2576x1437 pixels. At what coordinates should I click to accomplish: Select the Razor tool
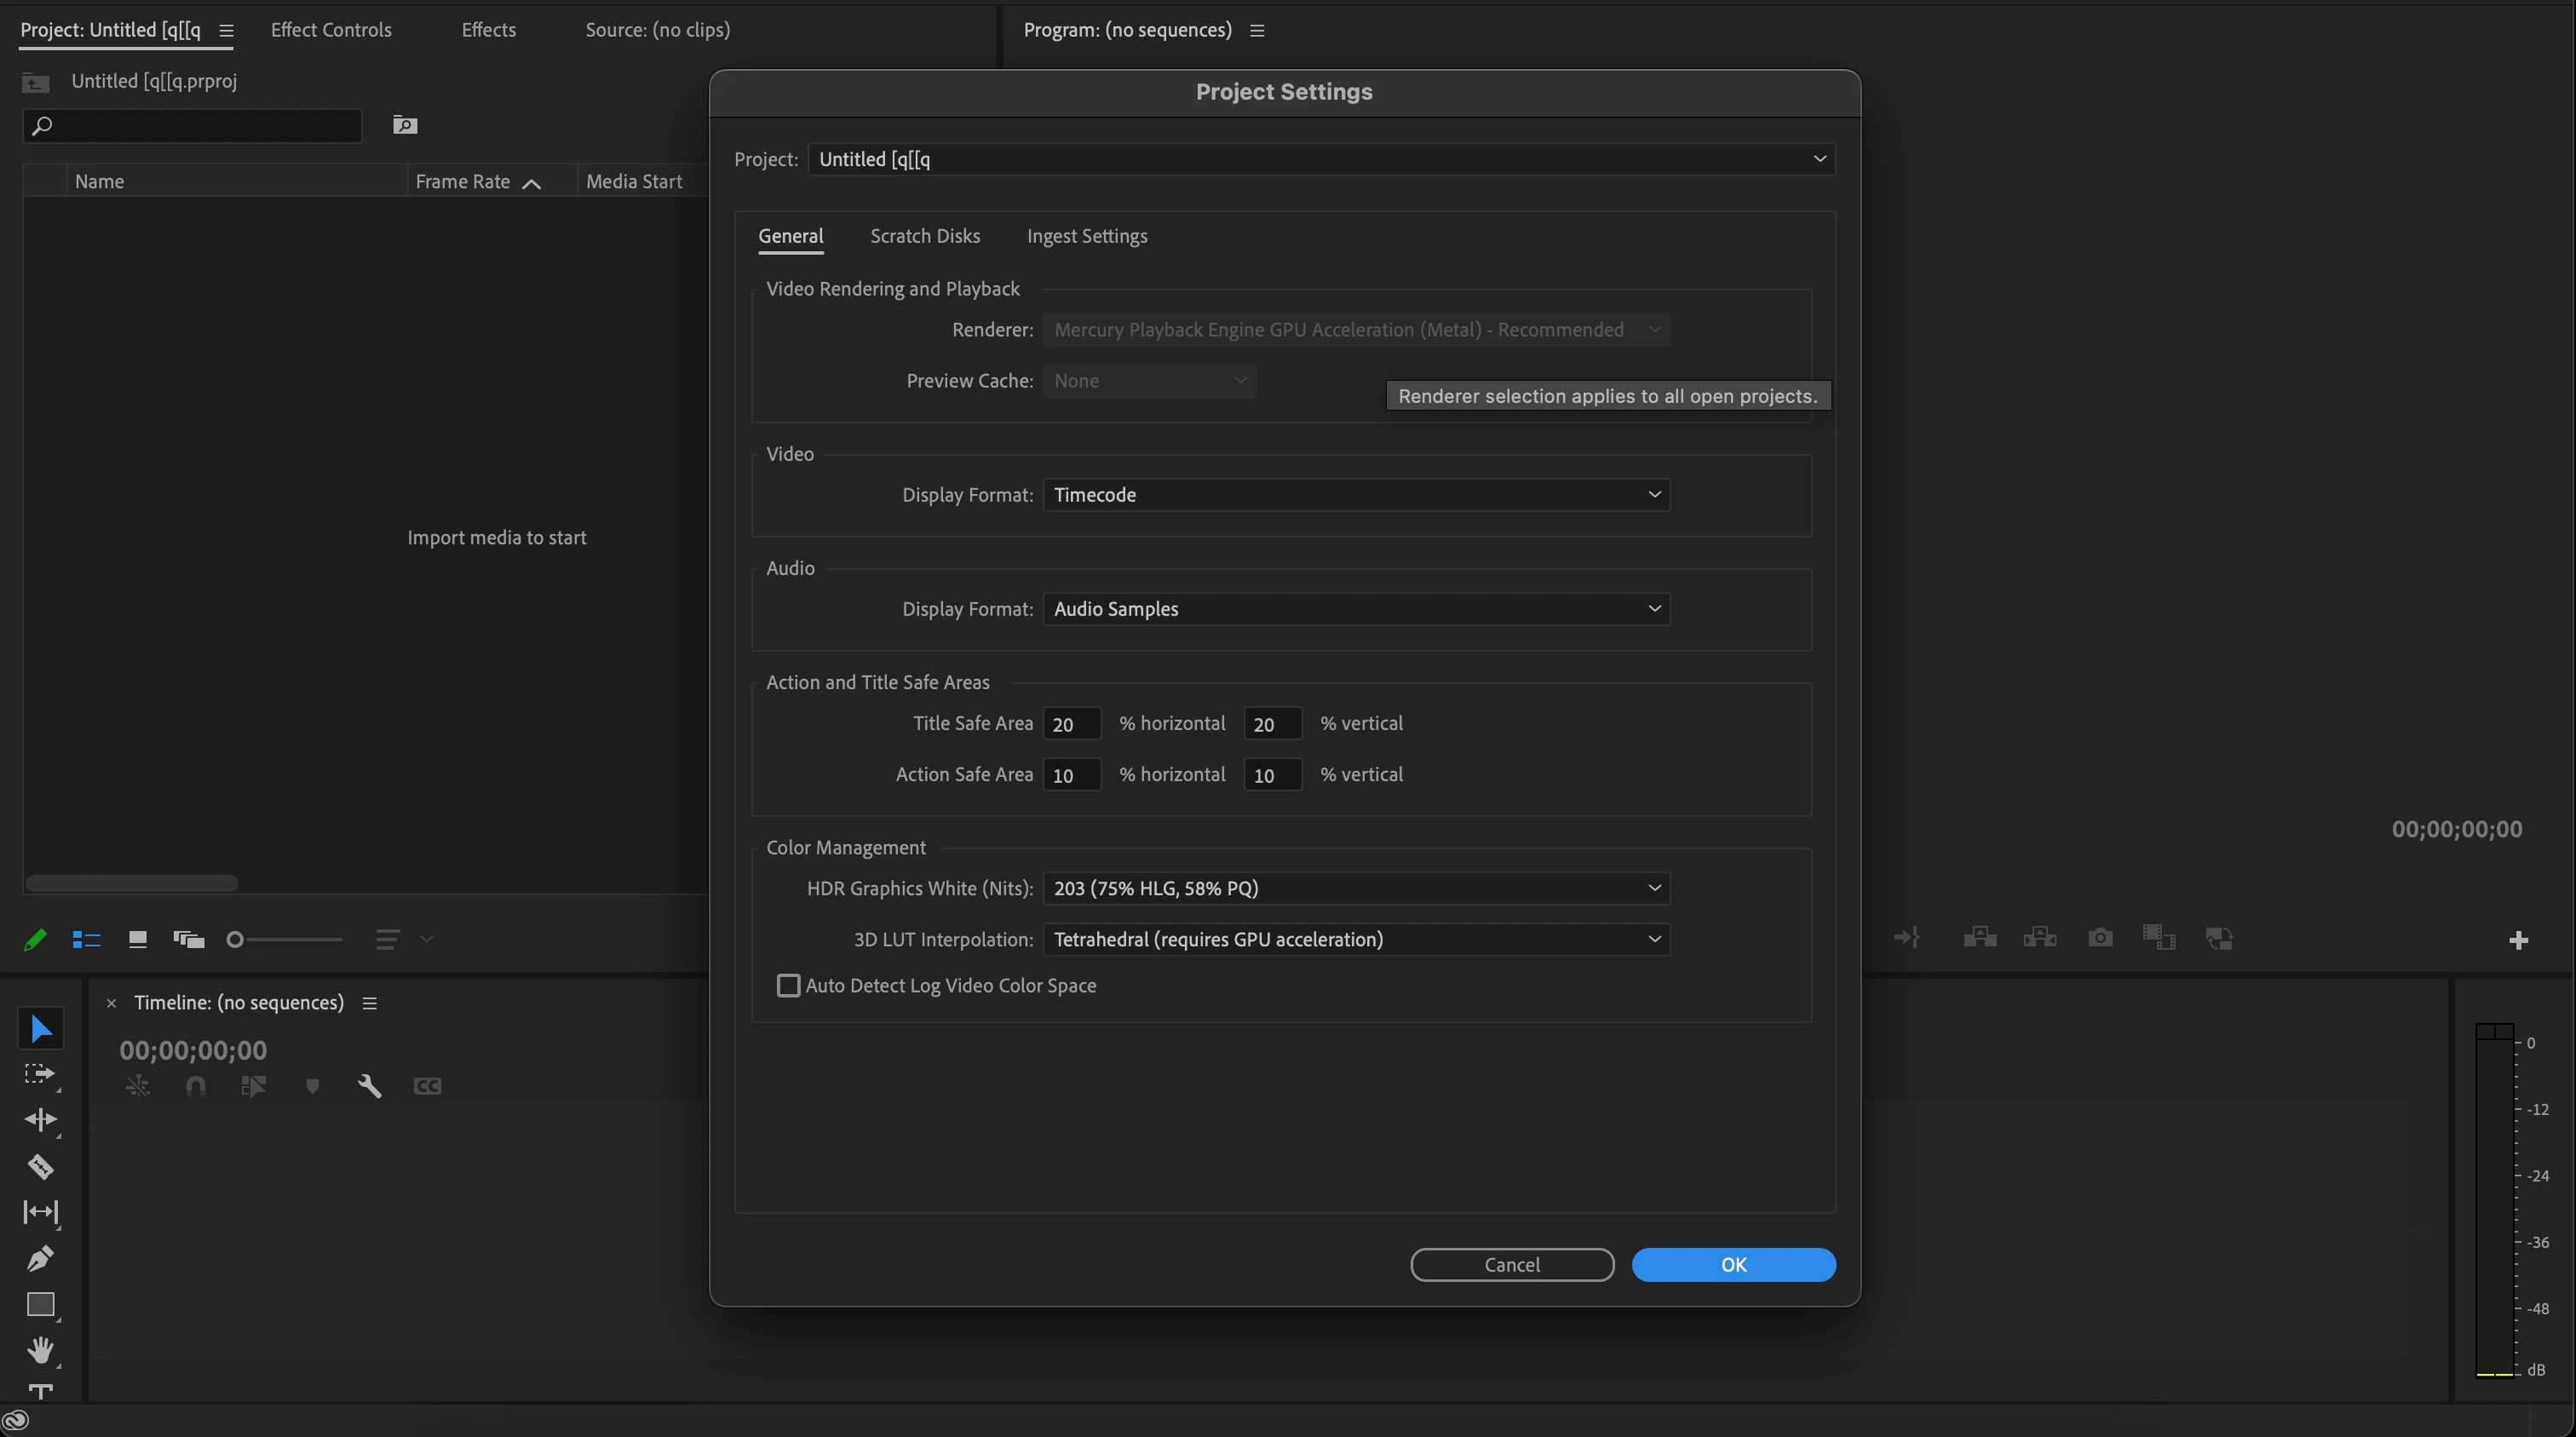pyautogui.click(x=40, y=1166)
